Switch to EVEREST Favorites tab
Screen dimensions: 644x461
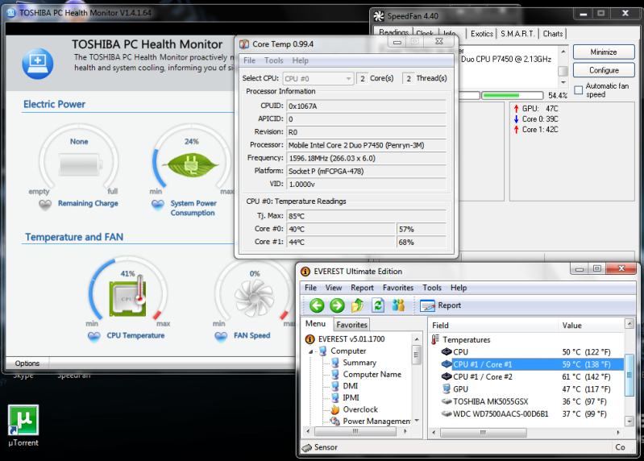click(351, 325)
